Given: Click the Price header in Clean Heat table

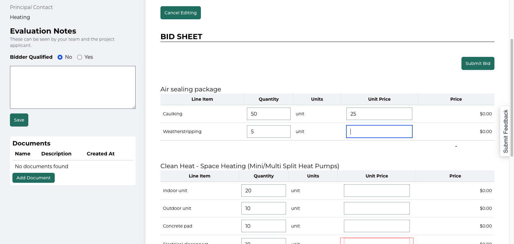Looking at the screenshot, I should click(455, 176).
